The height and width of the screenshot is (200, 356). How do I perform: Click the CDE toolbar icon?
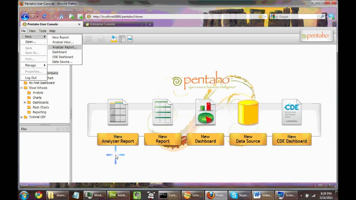[130, 39]
